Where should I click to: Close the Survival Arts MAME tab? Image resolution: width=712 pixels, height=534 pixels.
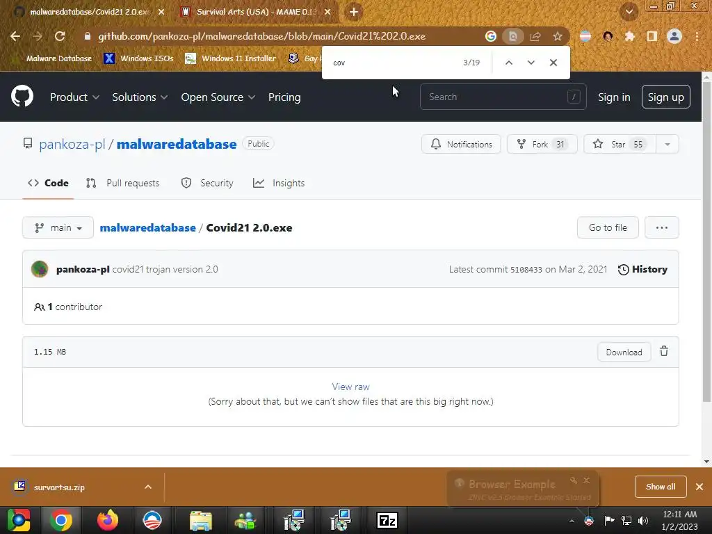(x=327, y=12)
